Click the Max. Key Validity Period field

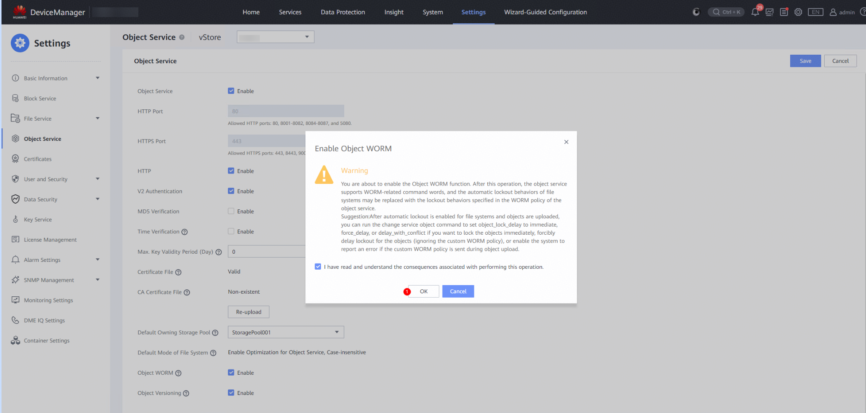tap(267, 252)
